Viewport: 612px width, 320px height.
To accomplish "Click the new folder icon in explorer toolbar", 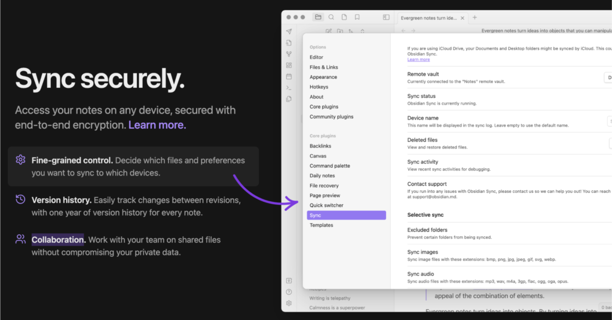I will 340,31.
